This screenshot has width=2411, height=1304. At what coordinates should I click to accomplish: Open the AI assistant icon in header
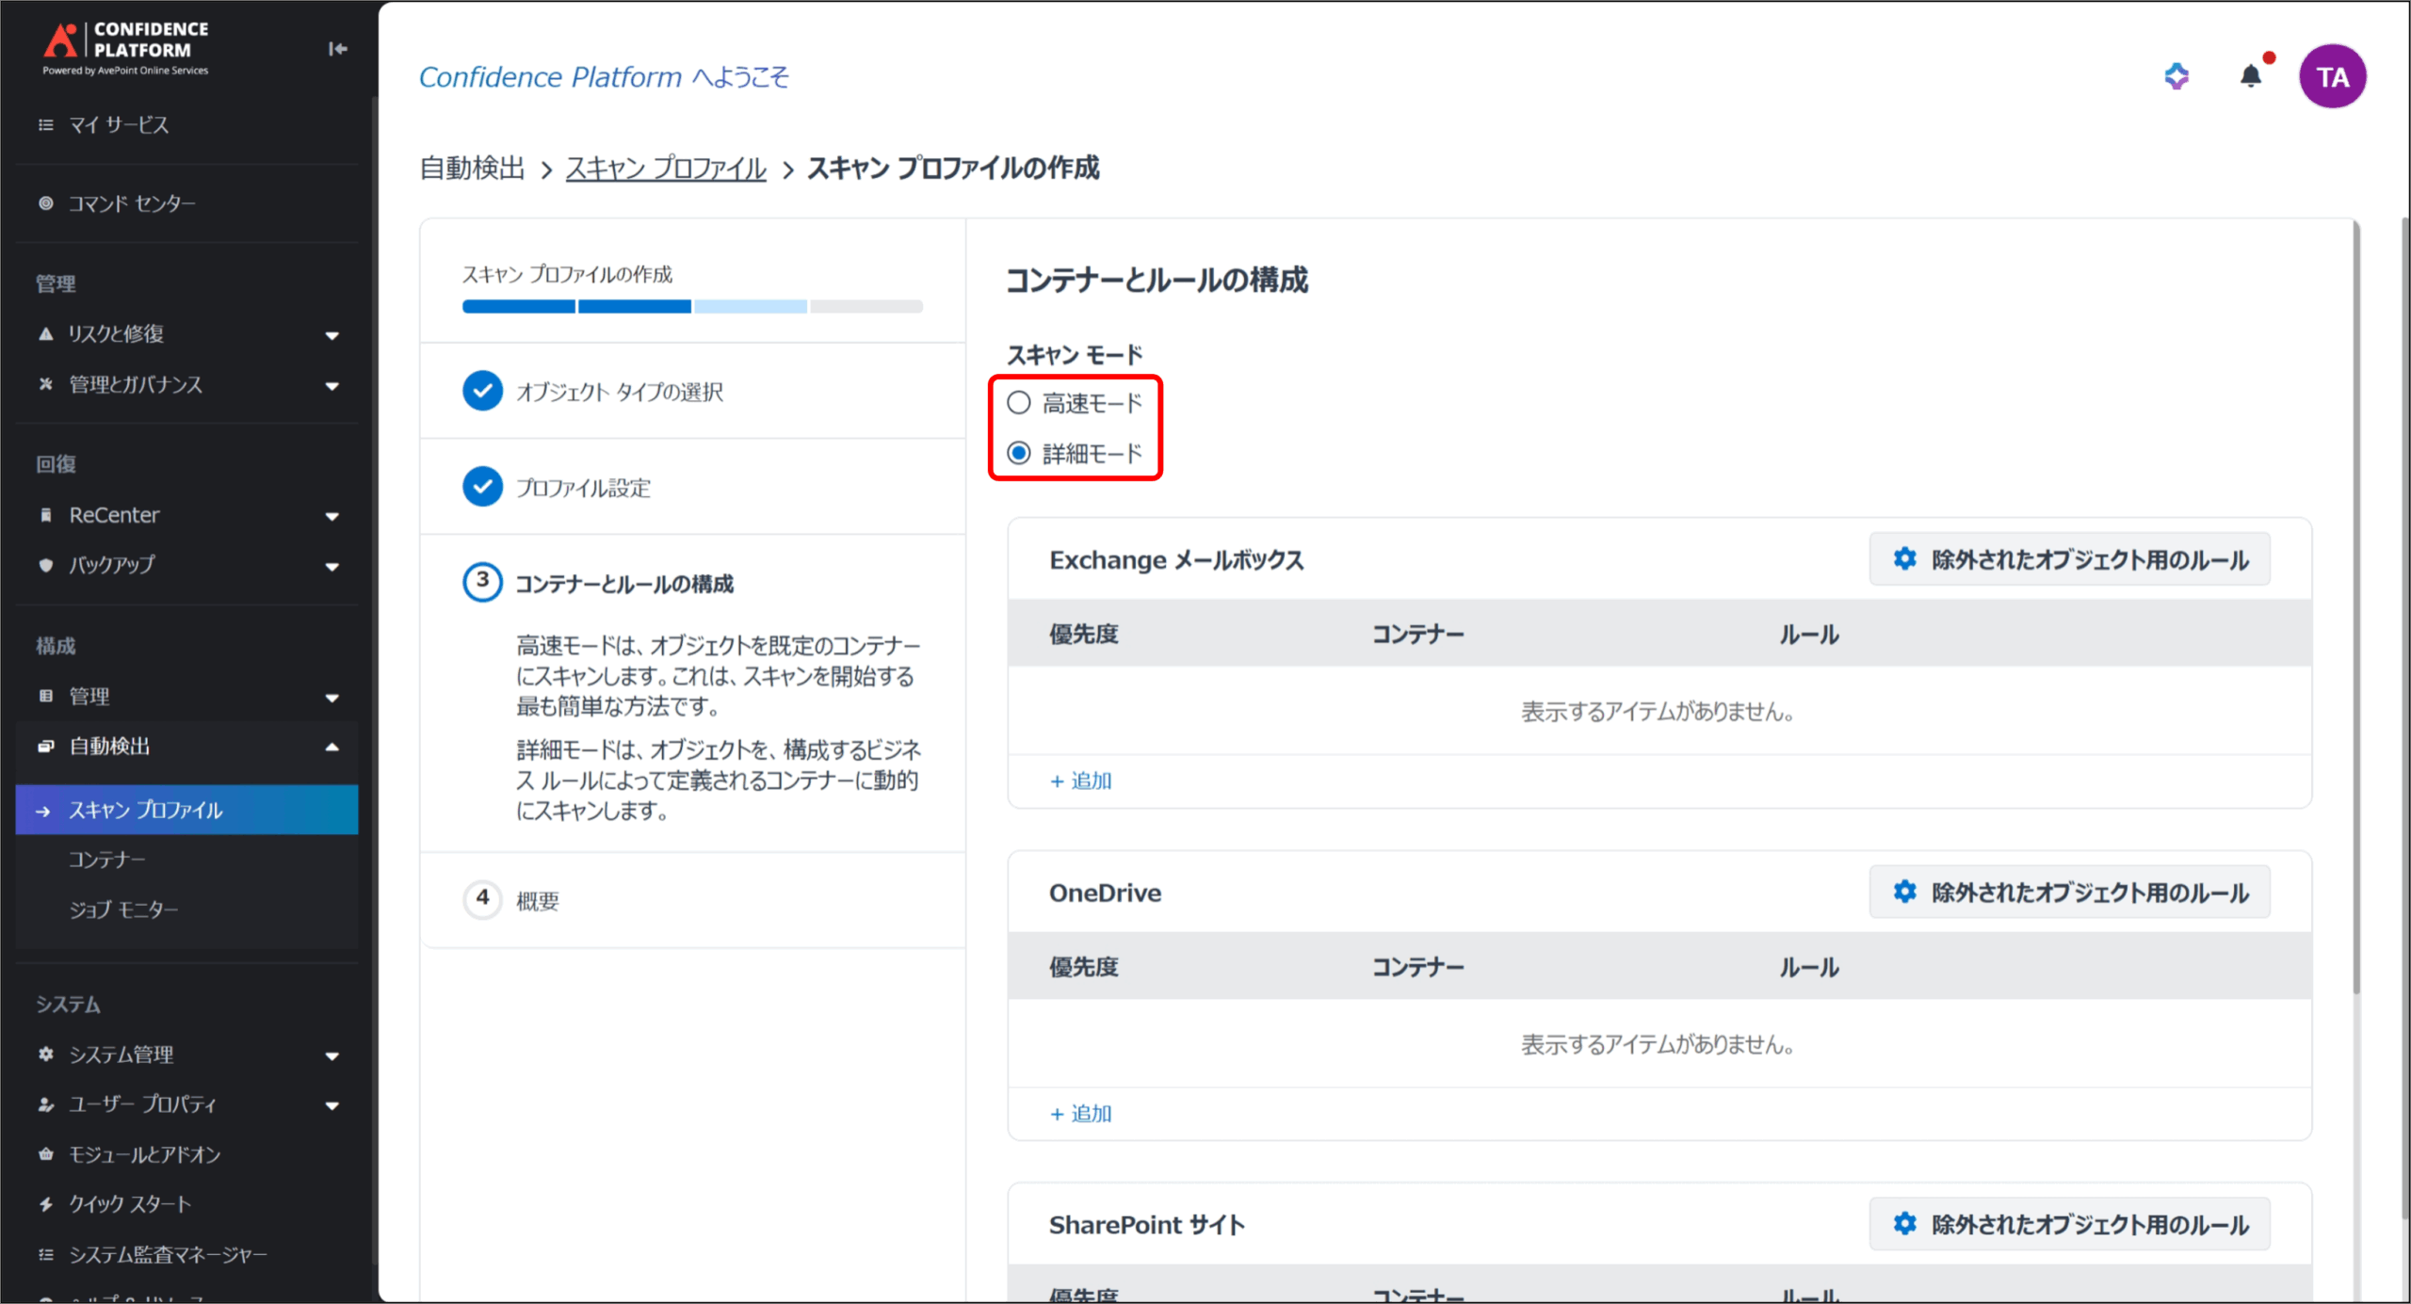(2176, 76)
